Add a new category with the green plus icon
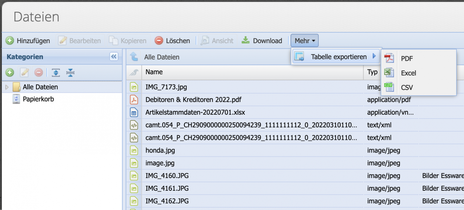The height and width of the screenshot is (210, 464). click(9, 73)
